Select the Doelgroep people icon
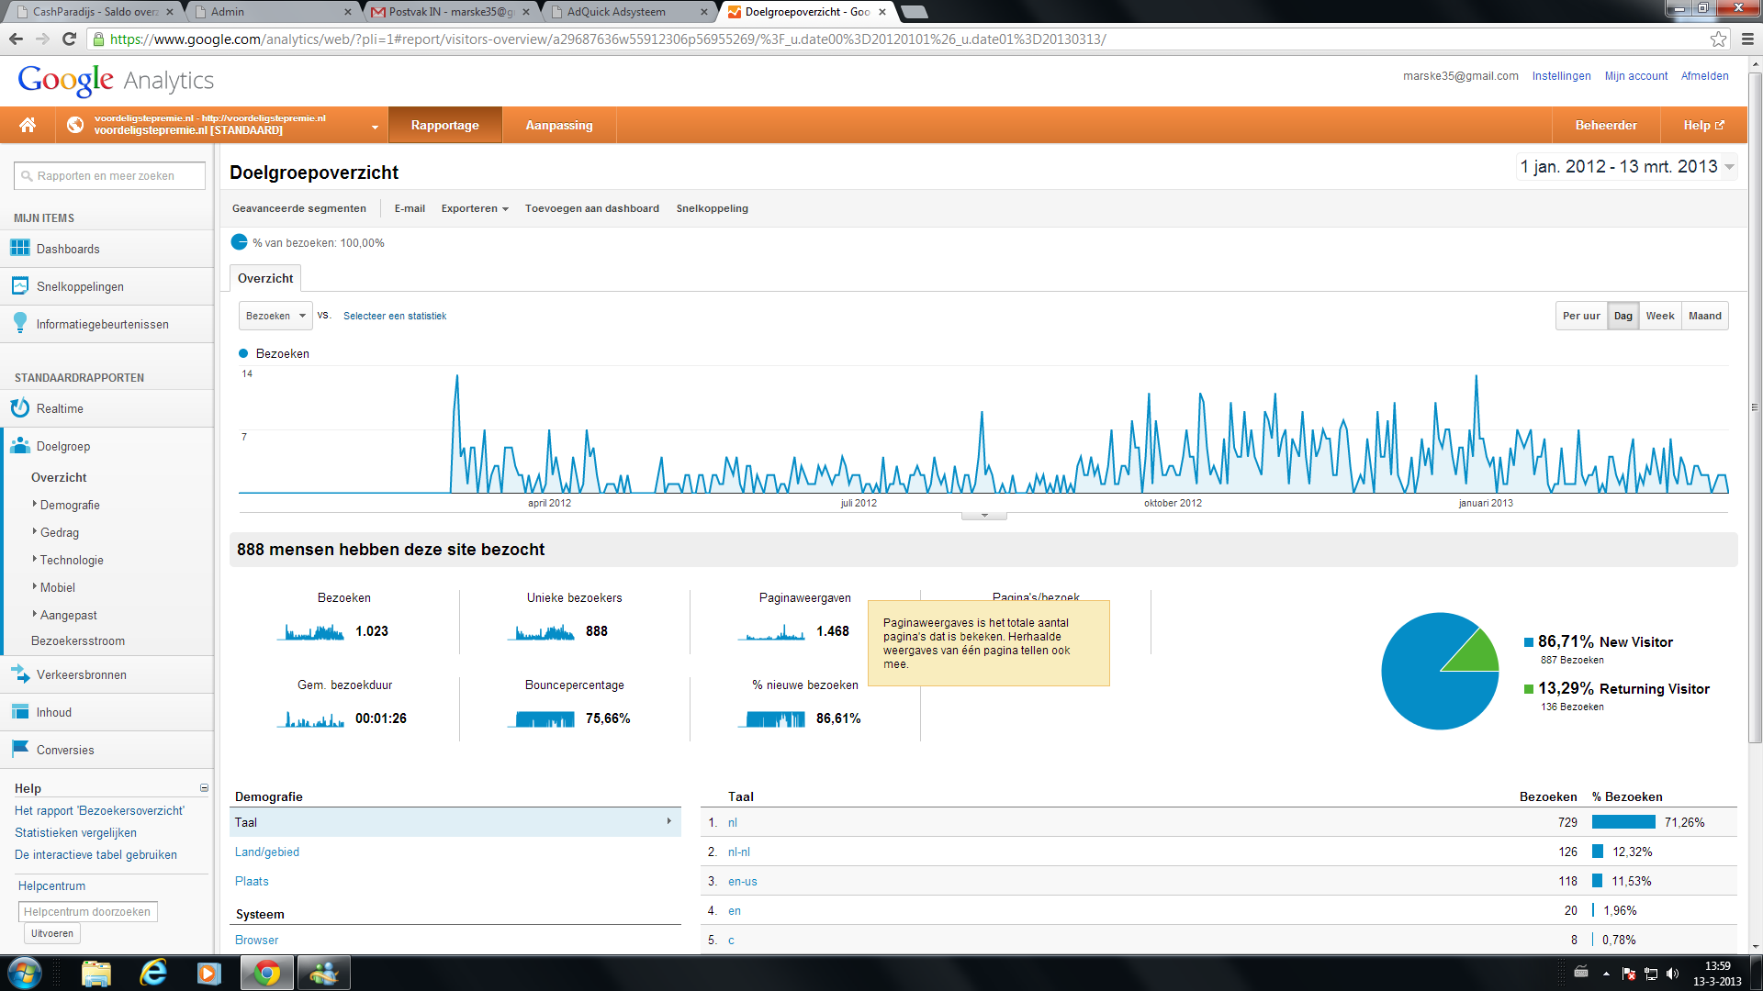This screenshot has width=1763, height=991. 19,445
